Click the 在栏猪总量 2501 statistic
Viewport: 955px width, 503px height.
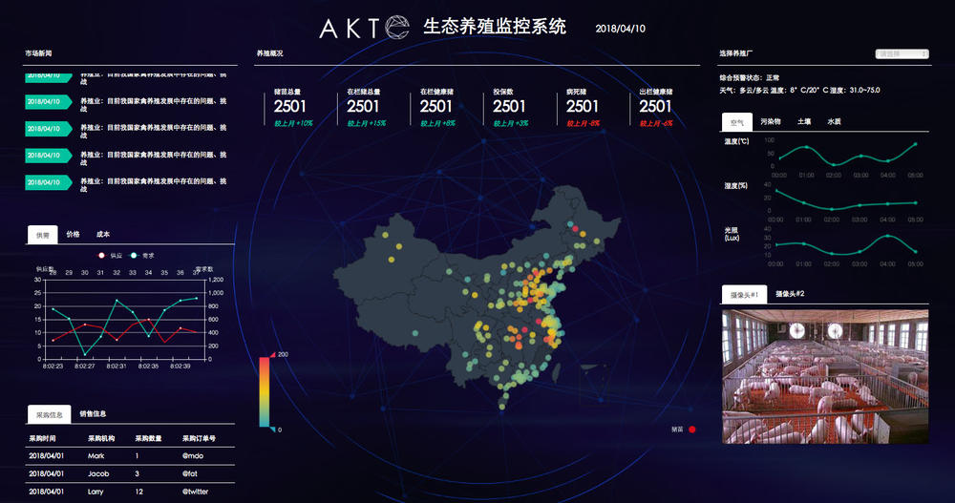363,106
